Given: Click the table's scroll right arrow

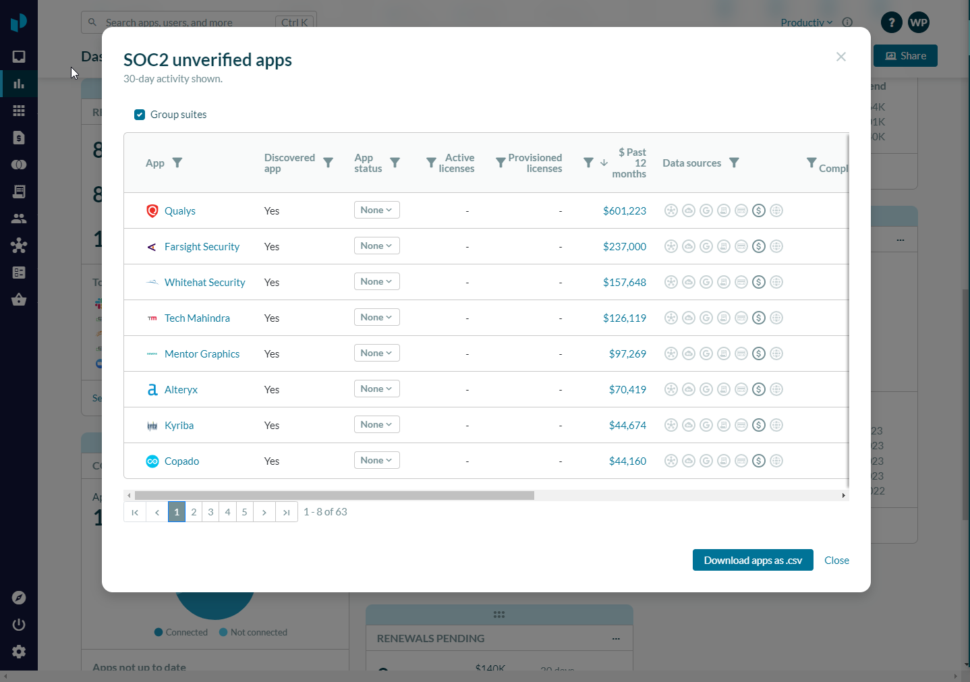Looking at the screenshot, I should [843, 495].
